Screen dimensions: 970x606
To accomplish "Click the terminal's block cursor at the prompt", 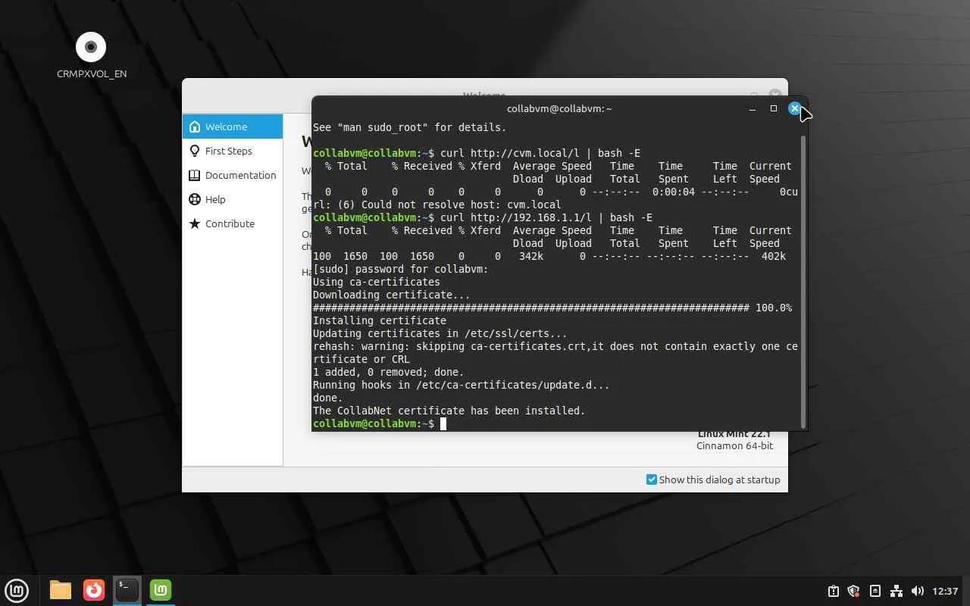I will [443, 423].
